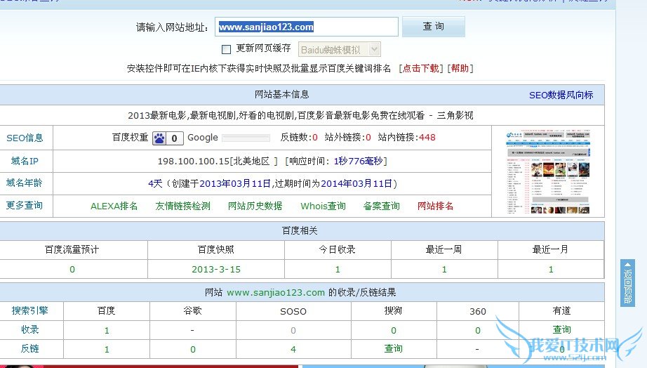Click the response time 1秒776毫秒

359,161
